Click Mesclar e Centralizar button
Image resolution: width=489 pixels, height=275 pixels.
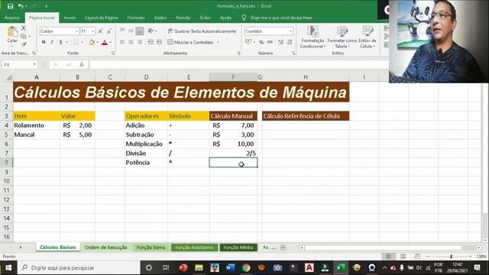point(190,42)
